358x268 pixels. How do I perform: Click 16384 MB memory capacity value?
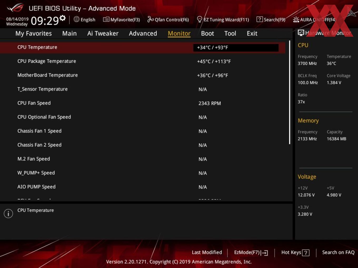click(336, 139)
